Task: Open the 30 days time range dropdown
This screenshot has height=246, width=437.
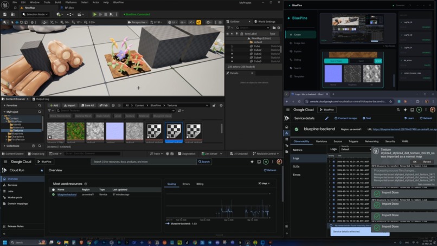Action: tap(264, 183)
